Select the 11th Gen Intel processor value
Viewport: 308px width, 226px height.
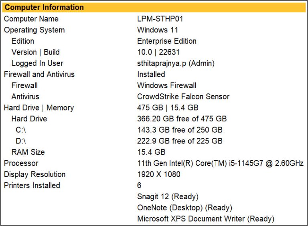point(220,163)
